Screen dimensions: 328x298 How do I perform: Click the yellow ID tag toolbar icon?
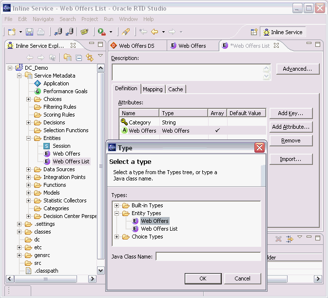pyautogui.click(x=84, y=32)
